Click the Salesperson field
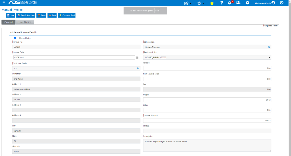This screenshot has width=291, height=156. 207,47
